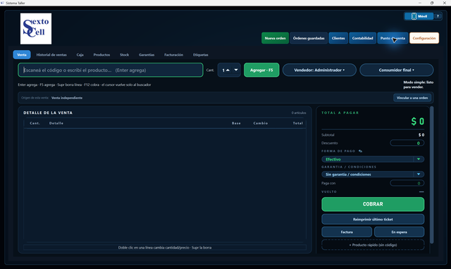This screenshot has width=451, height=269.
Task: Click the small icon beside Forma de pago
Action: pos(360,151)
